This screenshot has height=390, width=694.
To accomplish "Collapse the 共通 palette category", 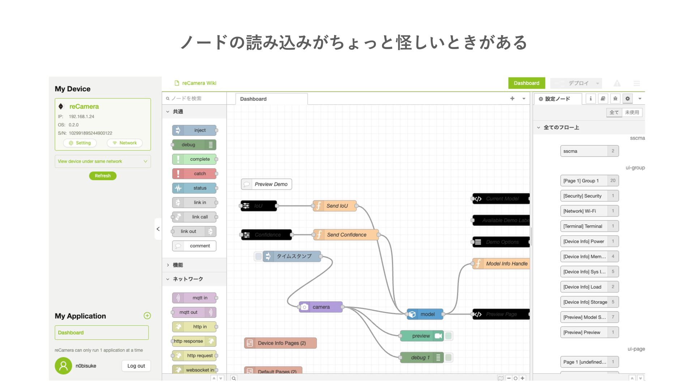I will (194, 112).
